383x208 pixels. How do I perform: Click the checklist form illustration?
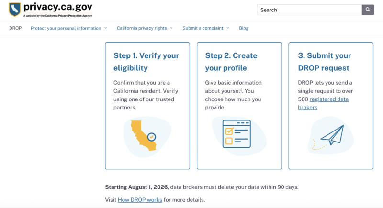pos(237,133)
